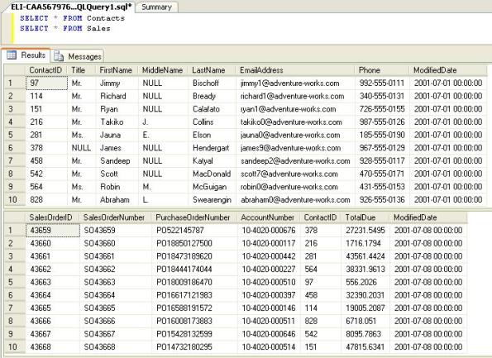Click ModifiedDate header in Contacts grid

[x=448, y=70]
